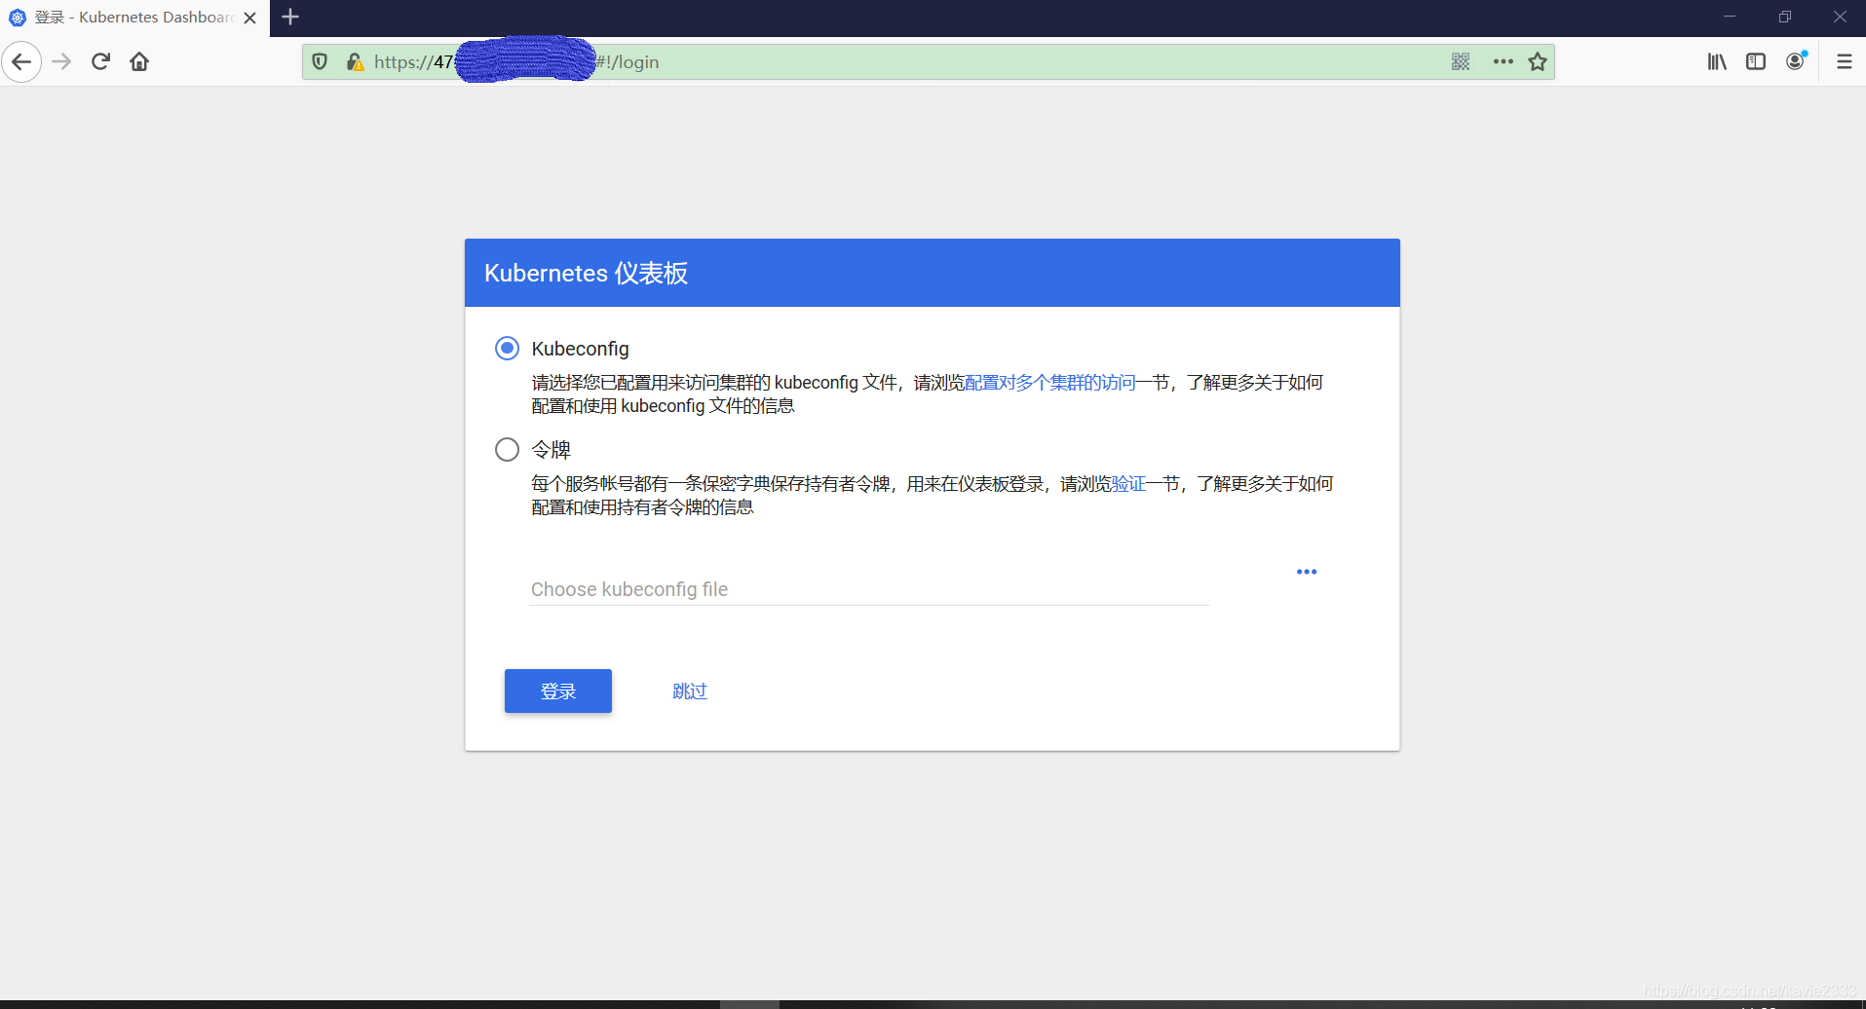Open the hamburger application menu
The width and height of the screenshot is (1866, 1009).
[x=1845, y=62]
